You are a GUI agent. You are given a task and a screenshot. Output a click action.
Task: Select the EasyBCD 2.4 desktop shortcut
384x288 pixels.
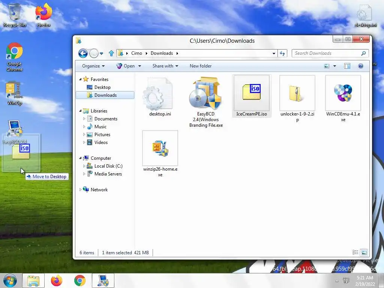click(15, 132)
